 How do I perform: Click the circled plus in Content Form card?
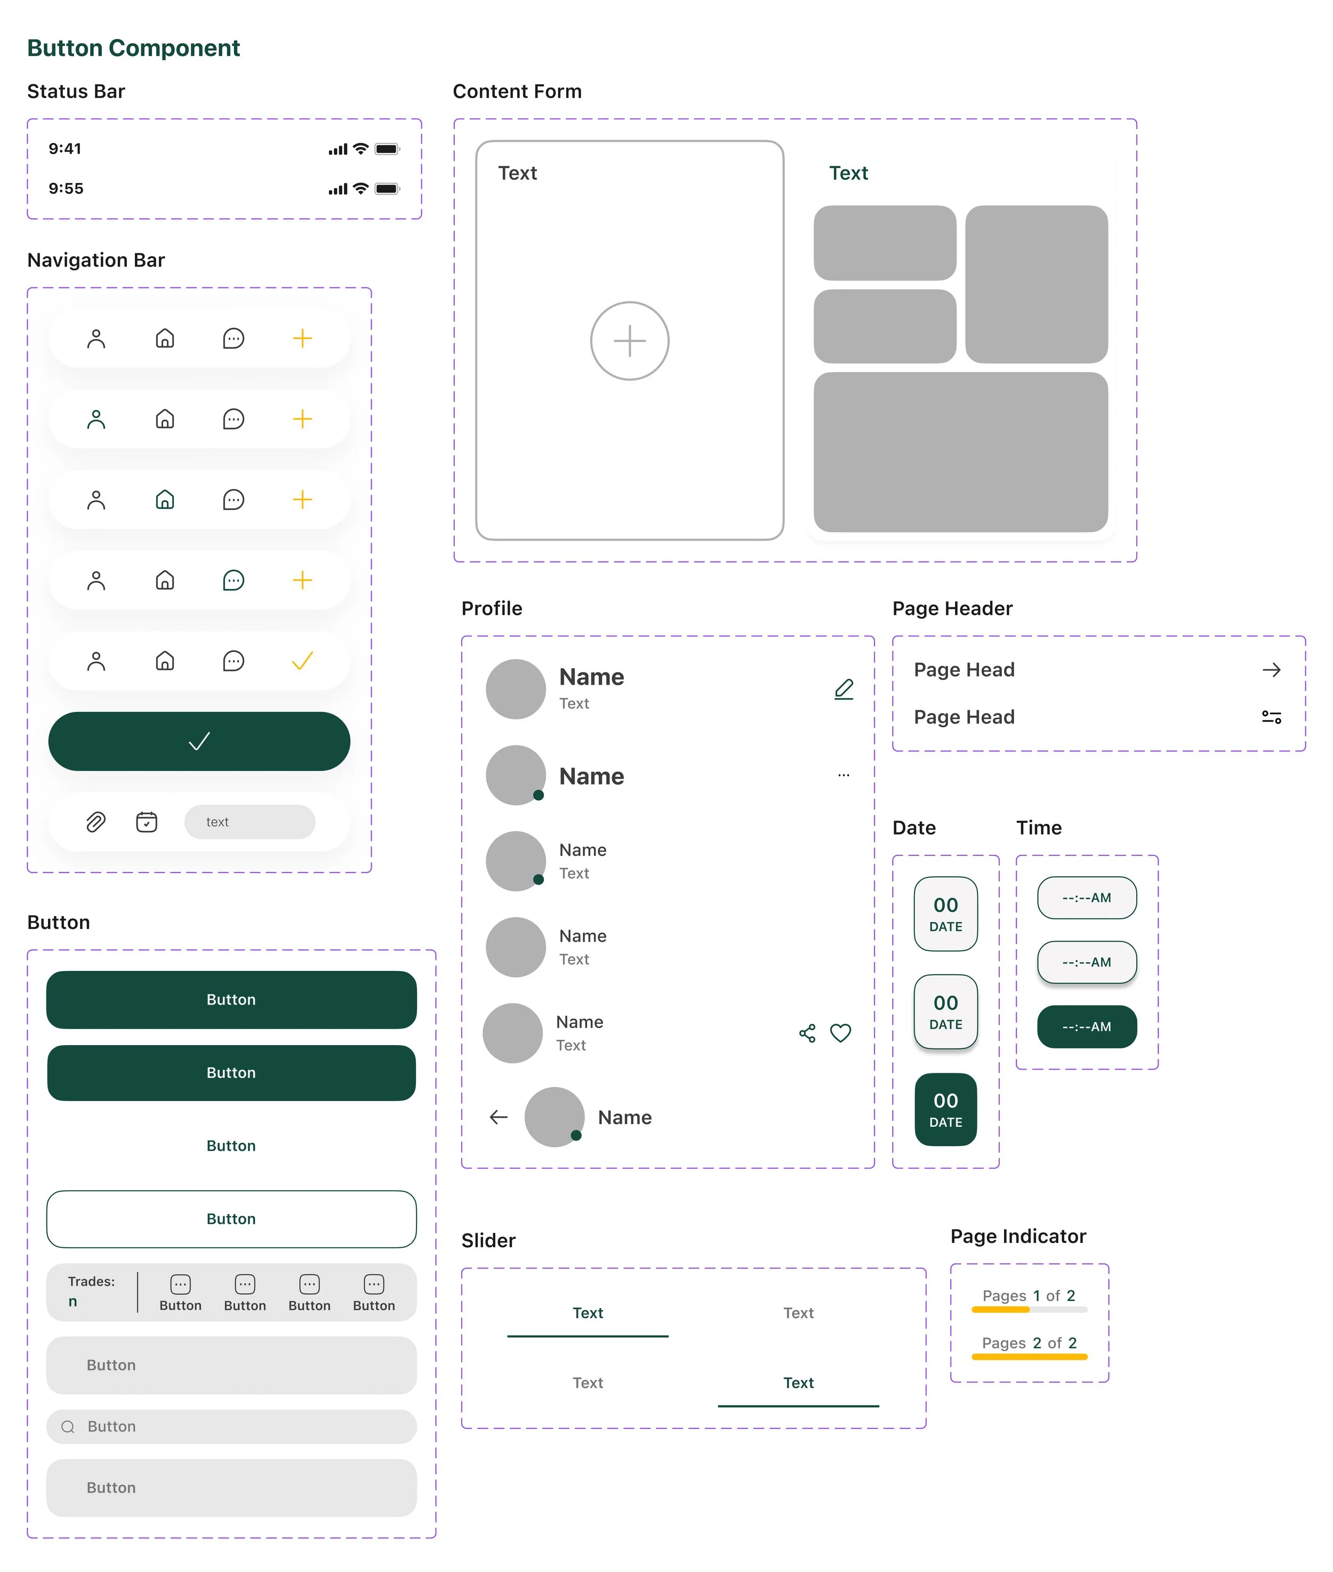point(630,341)
